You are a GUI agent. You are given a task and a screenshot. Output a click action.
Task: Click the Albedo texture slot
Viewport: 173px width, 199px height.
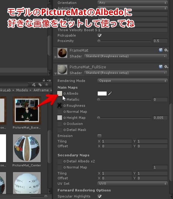(60, 93)
